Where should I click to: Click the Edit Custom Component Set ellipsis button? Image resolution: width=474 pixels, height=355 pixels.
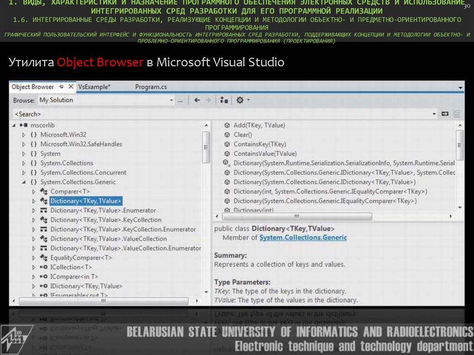point(181,100)
